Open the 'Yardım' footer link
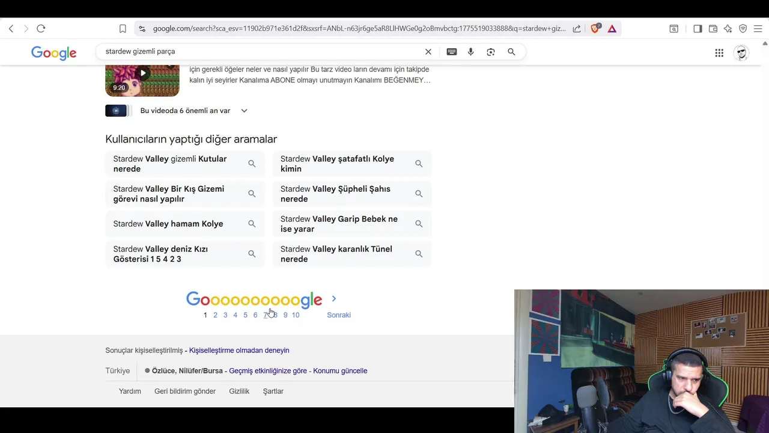This screenshot has height=433, width=769. pyautogui.click(x=130, y=392)
